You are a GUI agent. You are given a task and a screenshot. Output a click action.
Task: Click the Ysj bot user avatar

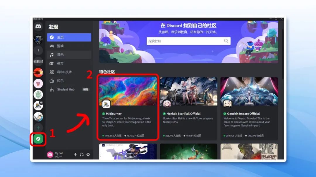(x=50, y=155)
